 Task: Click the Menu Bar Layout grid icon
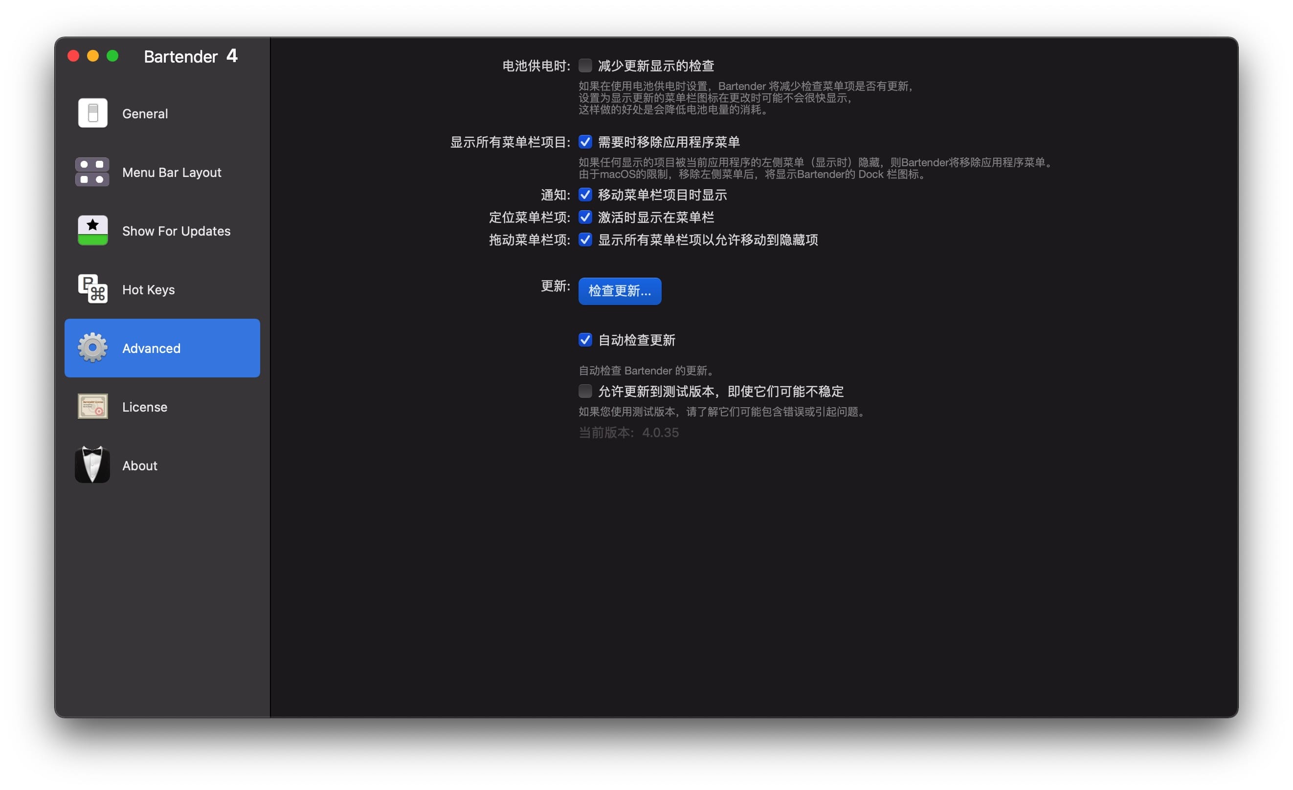[x=92, y=172]
